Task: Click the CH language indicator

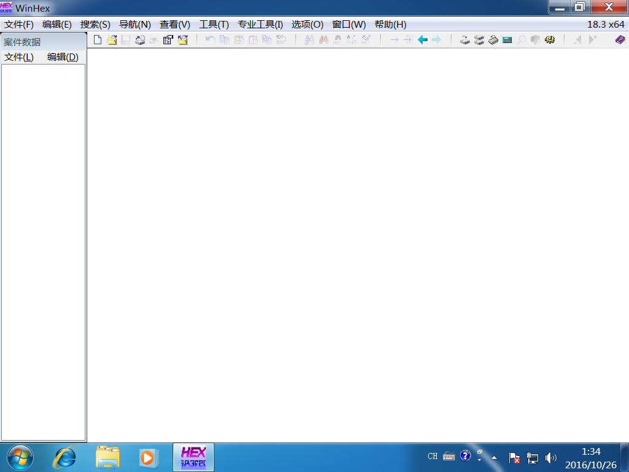Action: [432, 457]
